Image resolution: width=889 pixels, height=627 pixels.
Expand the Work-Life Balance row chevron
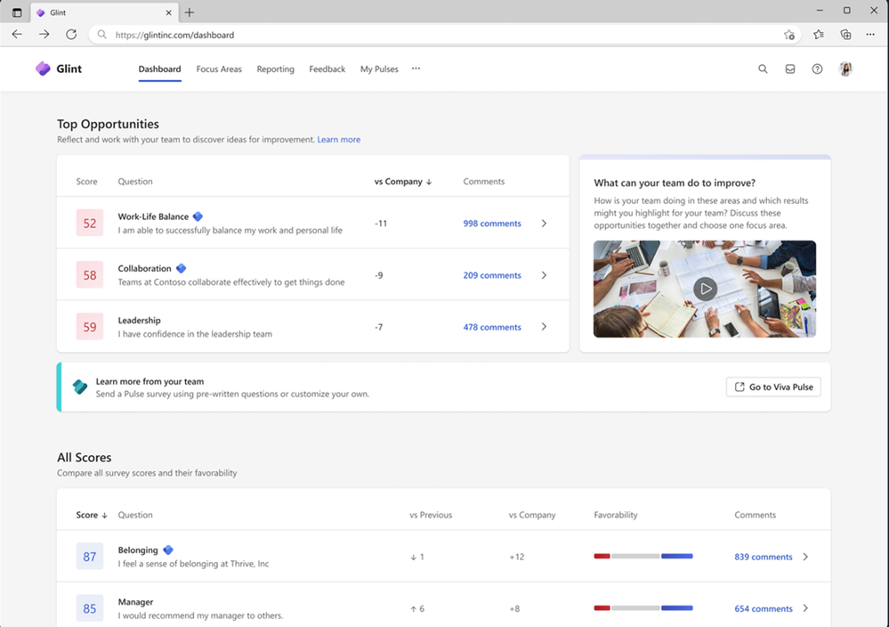coord(544,223)
